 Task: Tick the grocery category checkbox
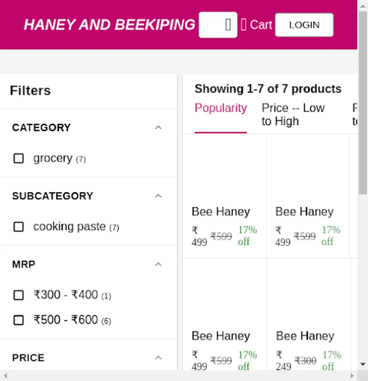tap(19, 158)
